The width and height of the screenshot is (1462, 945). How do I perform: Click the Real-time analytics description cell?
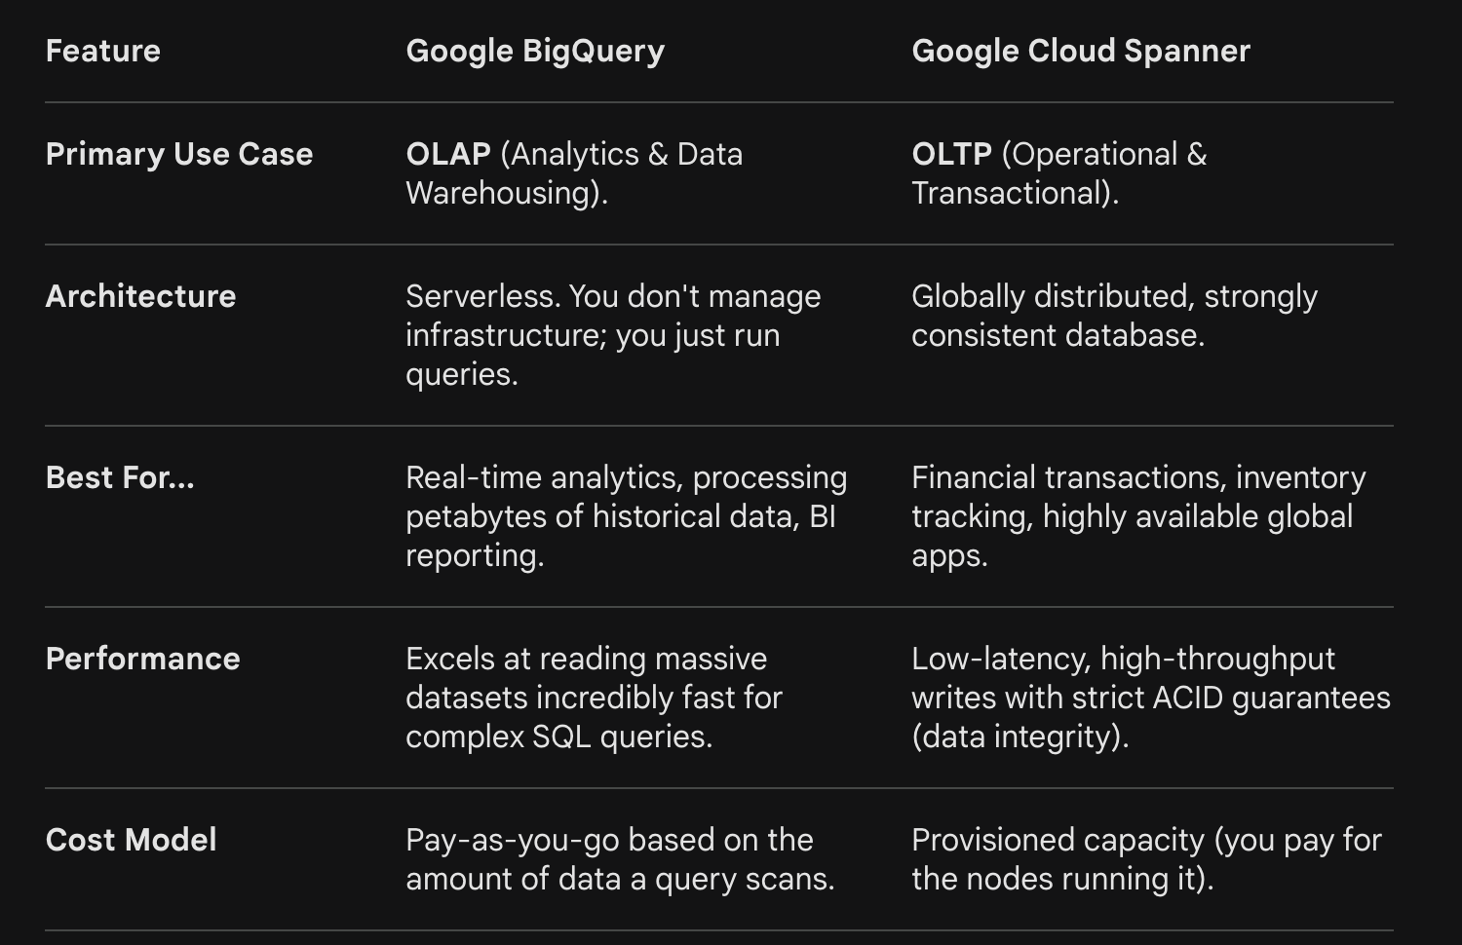[627, 516]
